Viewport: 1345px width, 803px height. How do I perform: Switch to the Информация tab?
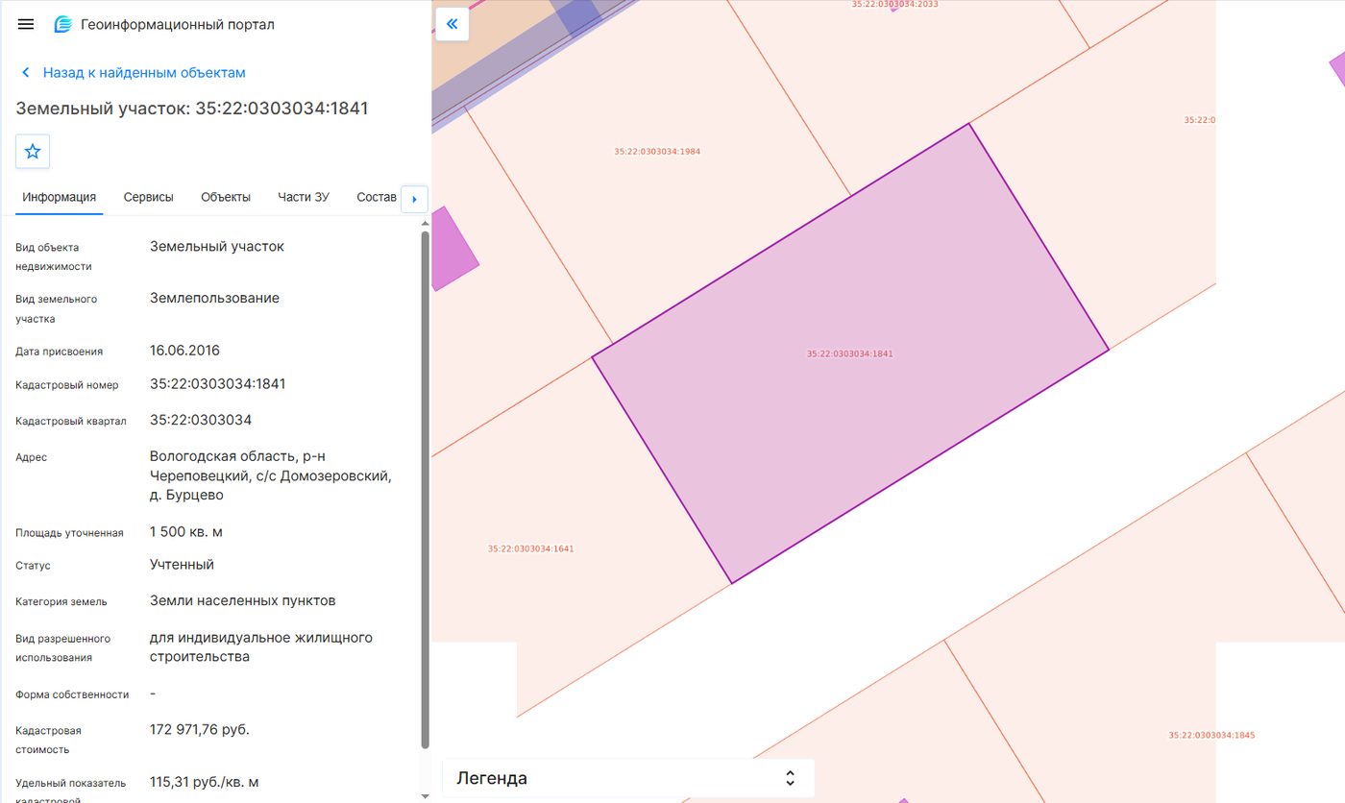pyautogui.click(x=60, y=197)
